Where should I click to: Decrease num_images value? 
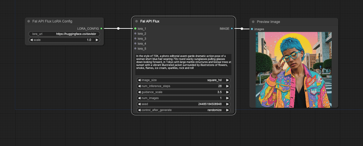[139, 98]
